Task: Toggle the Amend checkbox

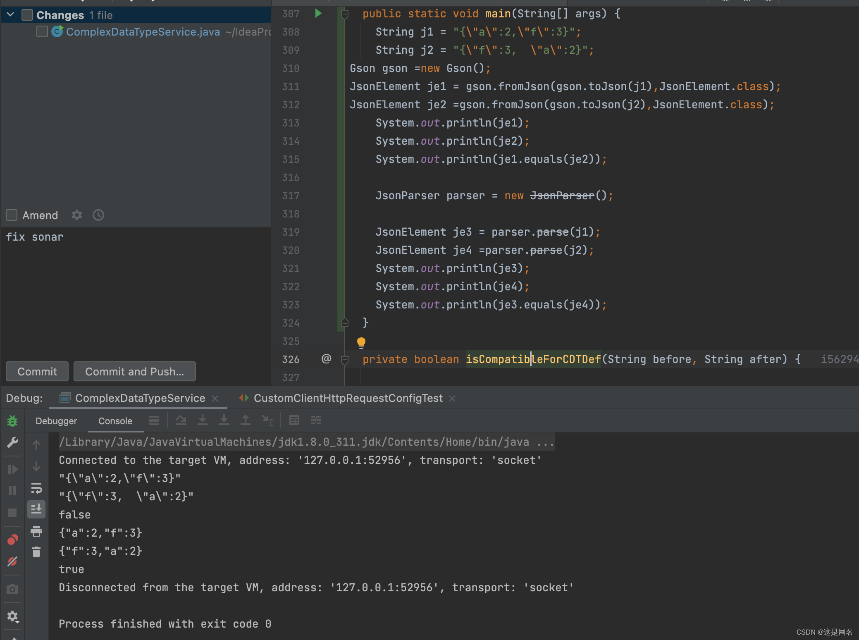Action: coord(12,215)
